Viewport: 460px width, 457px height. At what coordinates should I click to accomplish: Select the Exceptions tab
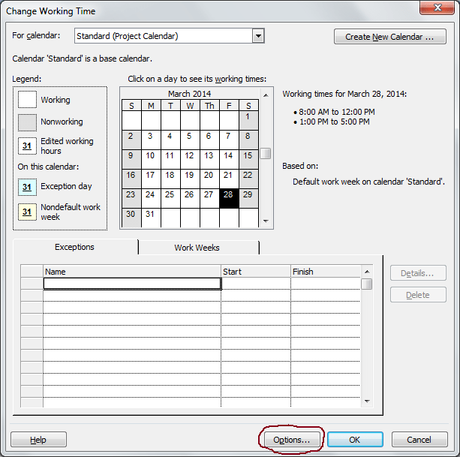point(75,247)
